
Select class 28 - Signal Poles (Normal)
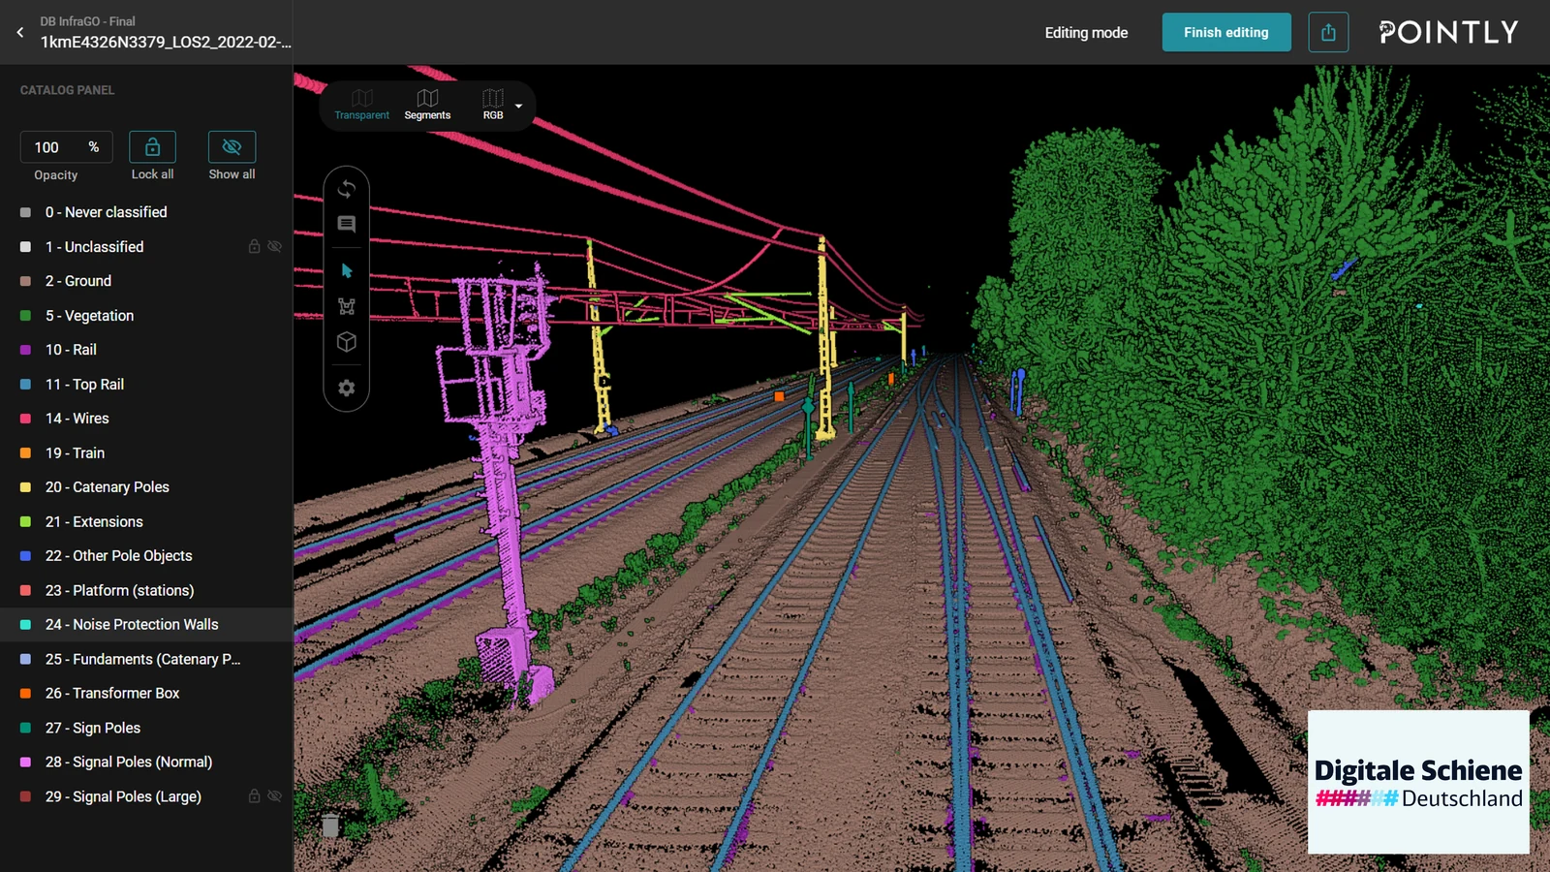coord(146,763)
